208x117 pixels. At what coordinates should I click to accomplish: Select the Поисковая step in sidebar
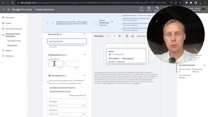pos(9,18)
